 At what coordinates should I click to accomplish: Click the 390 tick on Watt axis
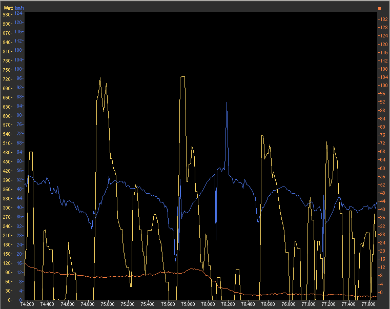[7, 180]
